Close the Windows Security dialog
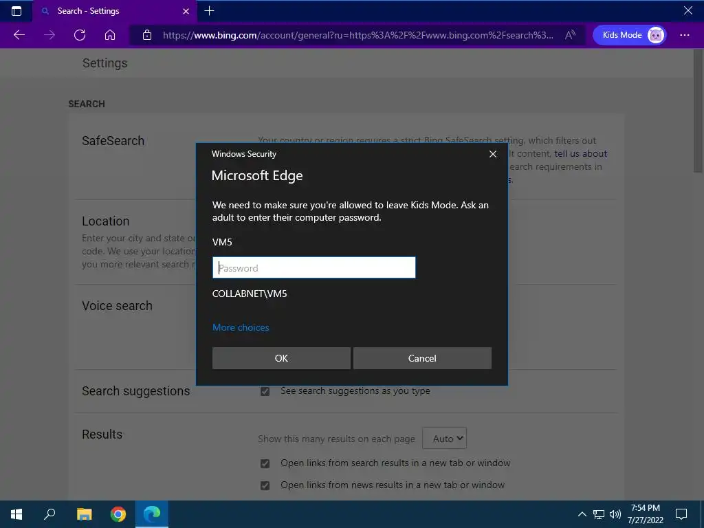The height and width of the screenshot is (528, 704). (492, 154)
